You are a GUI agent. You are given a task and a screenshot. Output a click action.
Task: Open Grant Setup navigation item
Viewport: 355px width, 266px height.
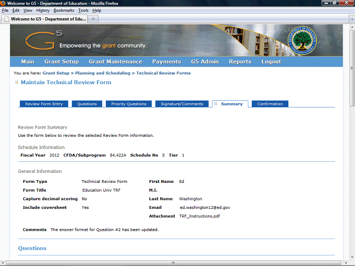[62, 62]
